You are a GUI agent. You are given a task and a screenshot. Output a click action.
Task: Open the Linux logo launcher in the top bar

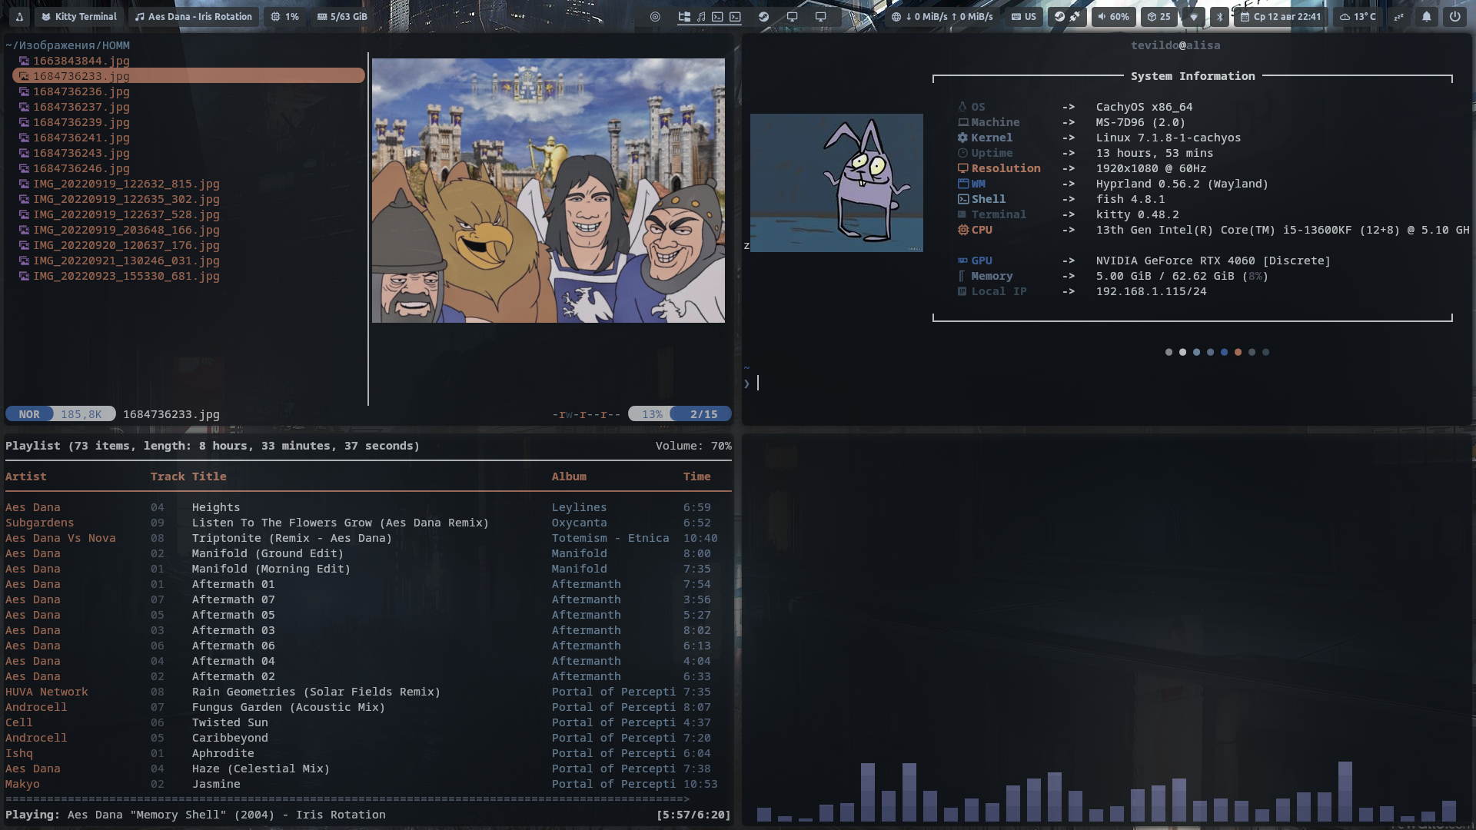19,16
